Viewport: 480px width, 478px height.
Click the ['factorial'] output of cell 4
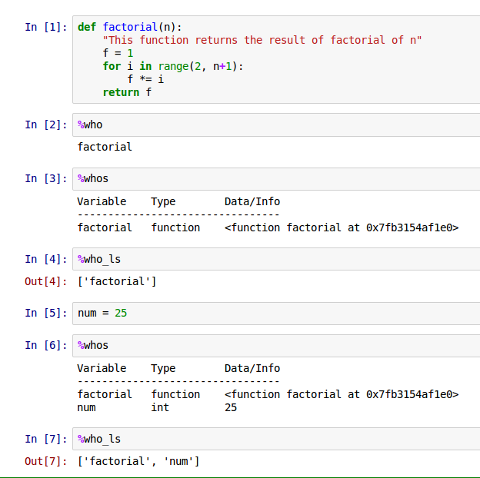click(117, 281)
